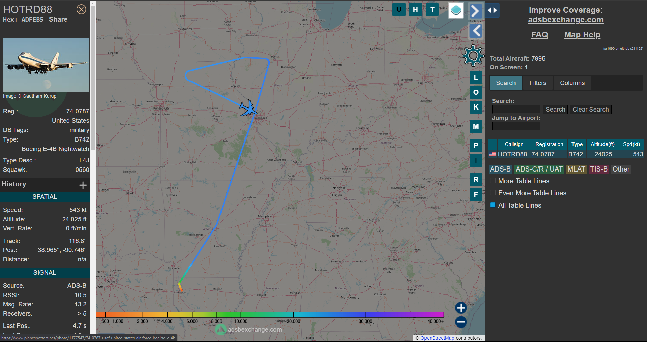The width and height of the screenshot is (647, 342).
Task: Sort table by Registration column
Action: 549,144
